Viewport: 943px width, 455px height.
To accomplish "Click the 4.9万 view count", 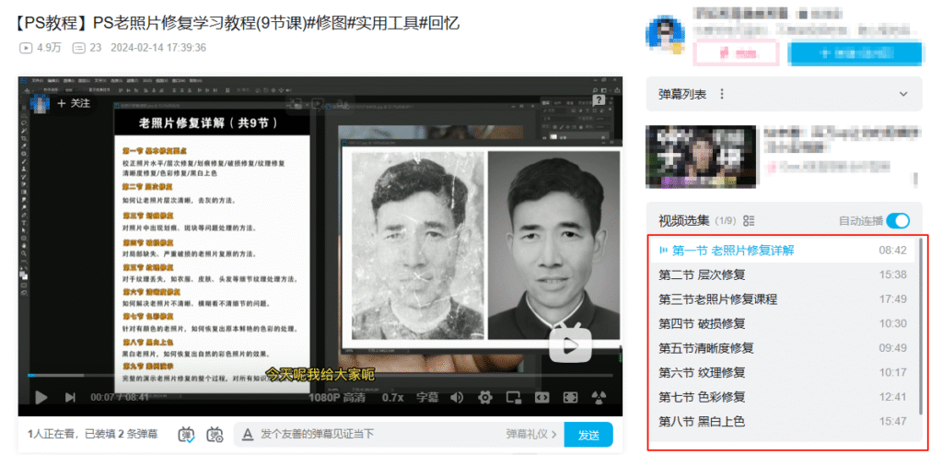I will 41,48.
